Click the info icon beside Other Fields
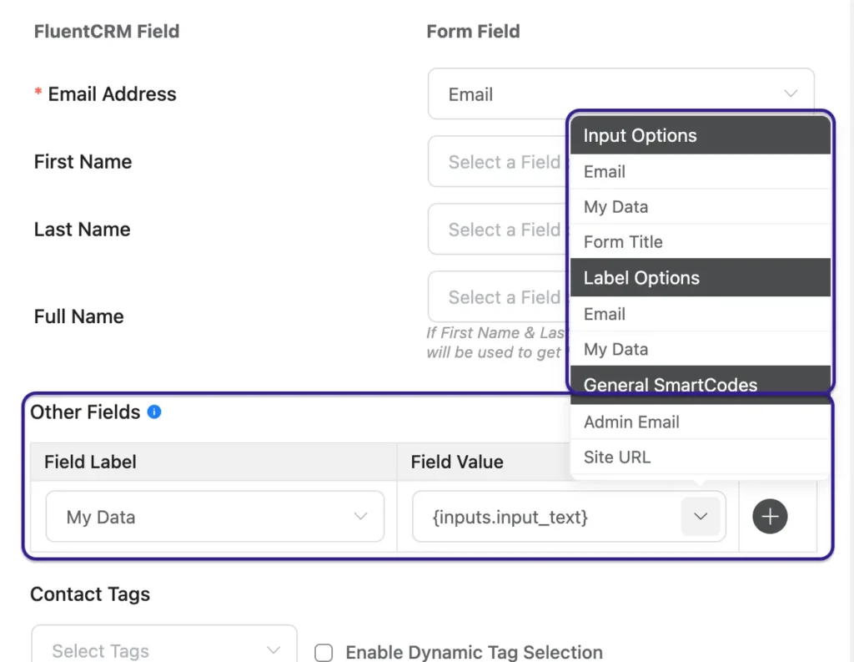This screenshot has height=662, width=854. click(153, 411)
